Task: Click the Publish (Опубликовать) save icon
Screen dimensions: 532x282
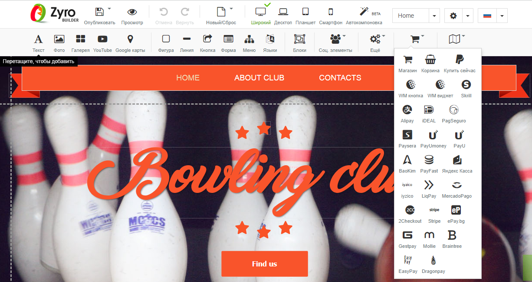Action: pos(99,12)
